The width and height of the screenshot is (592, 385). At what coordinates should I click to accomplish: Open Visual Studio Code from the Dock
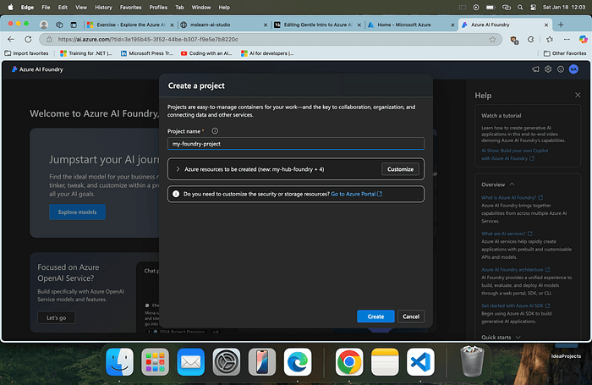click(420, 361)
